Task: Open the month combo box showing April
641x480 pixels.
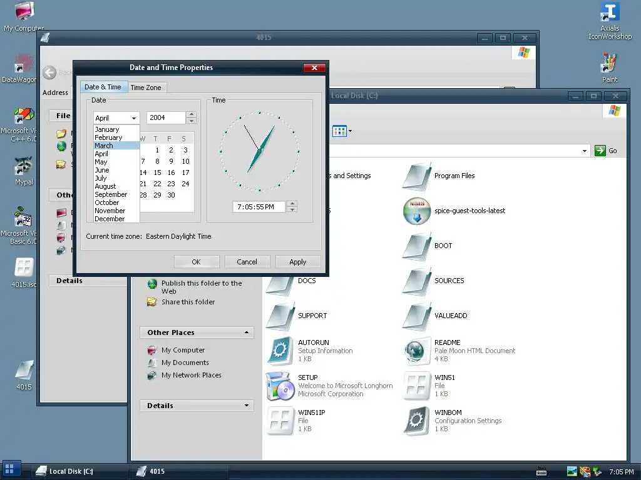Action: pyautogui.click(x=116, y=118)
